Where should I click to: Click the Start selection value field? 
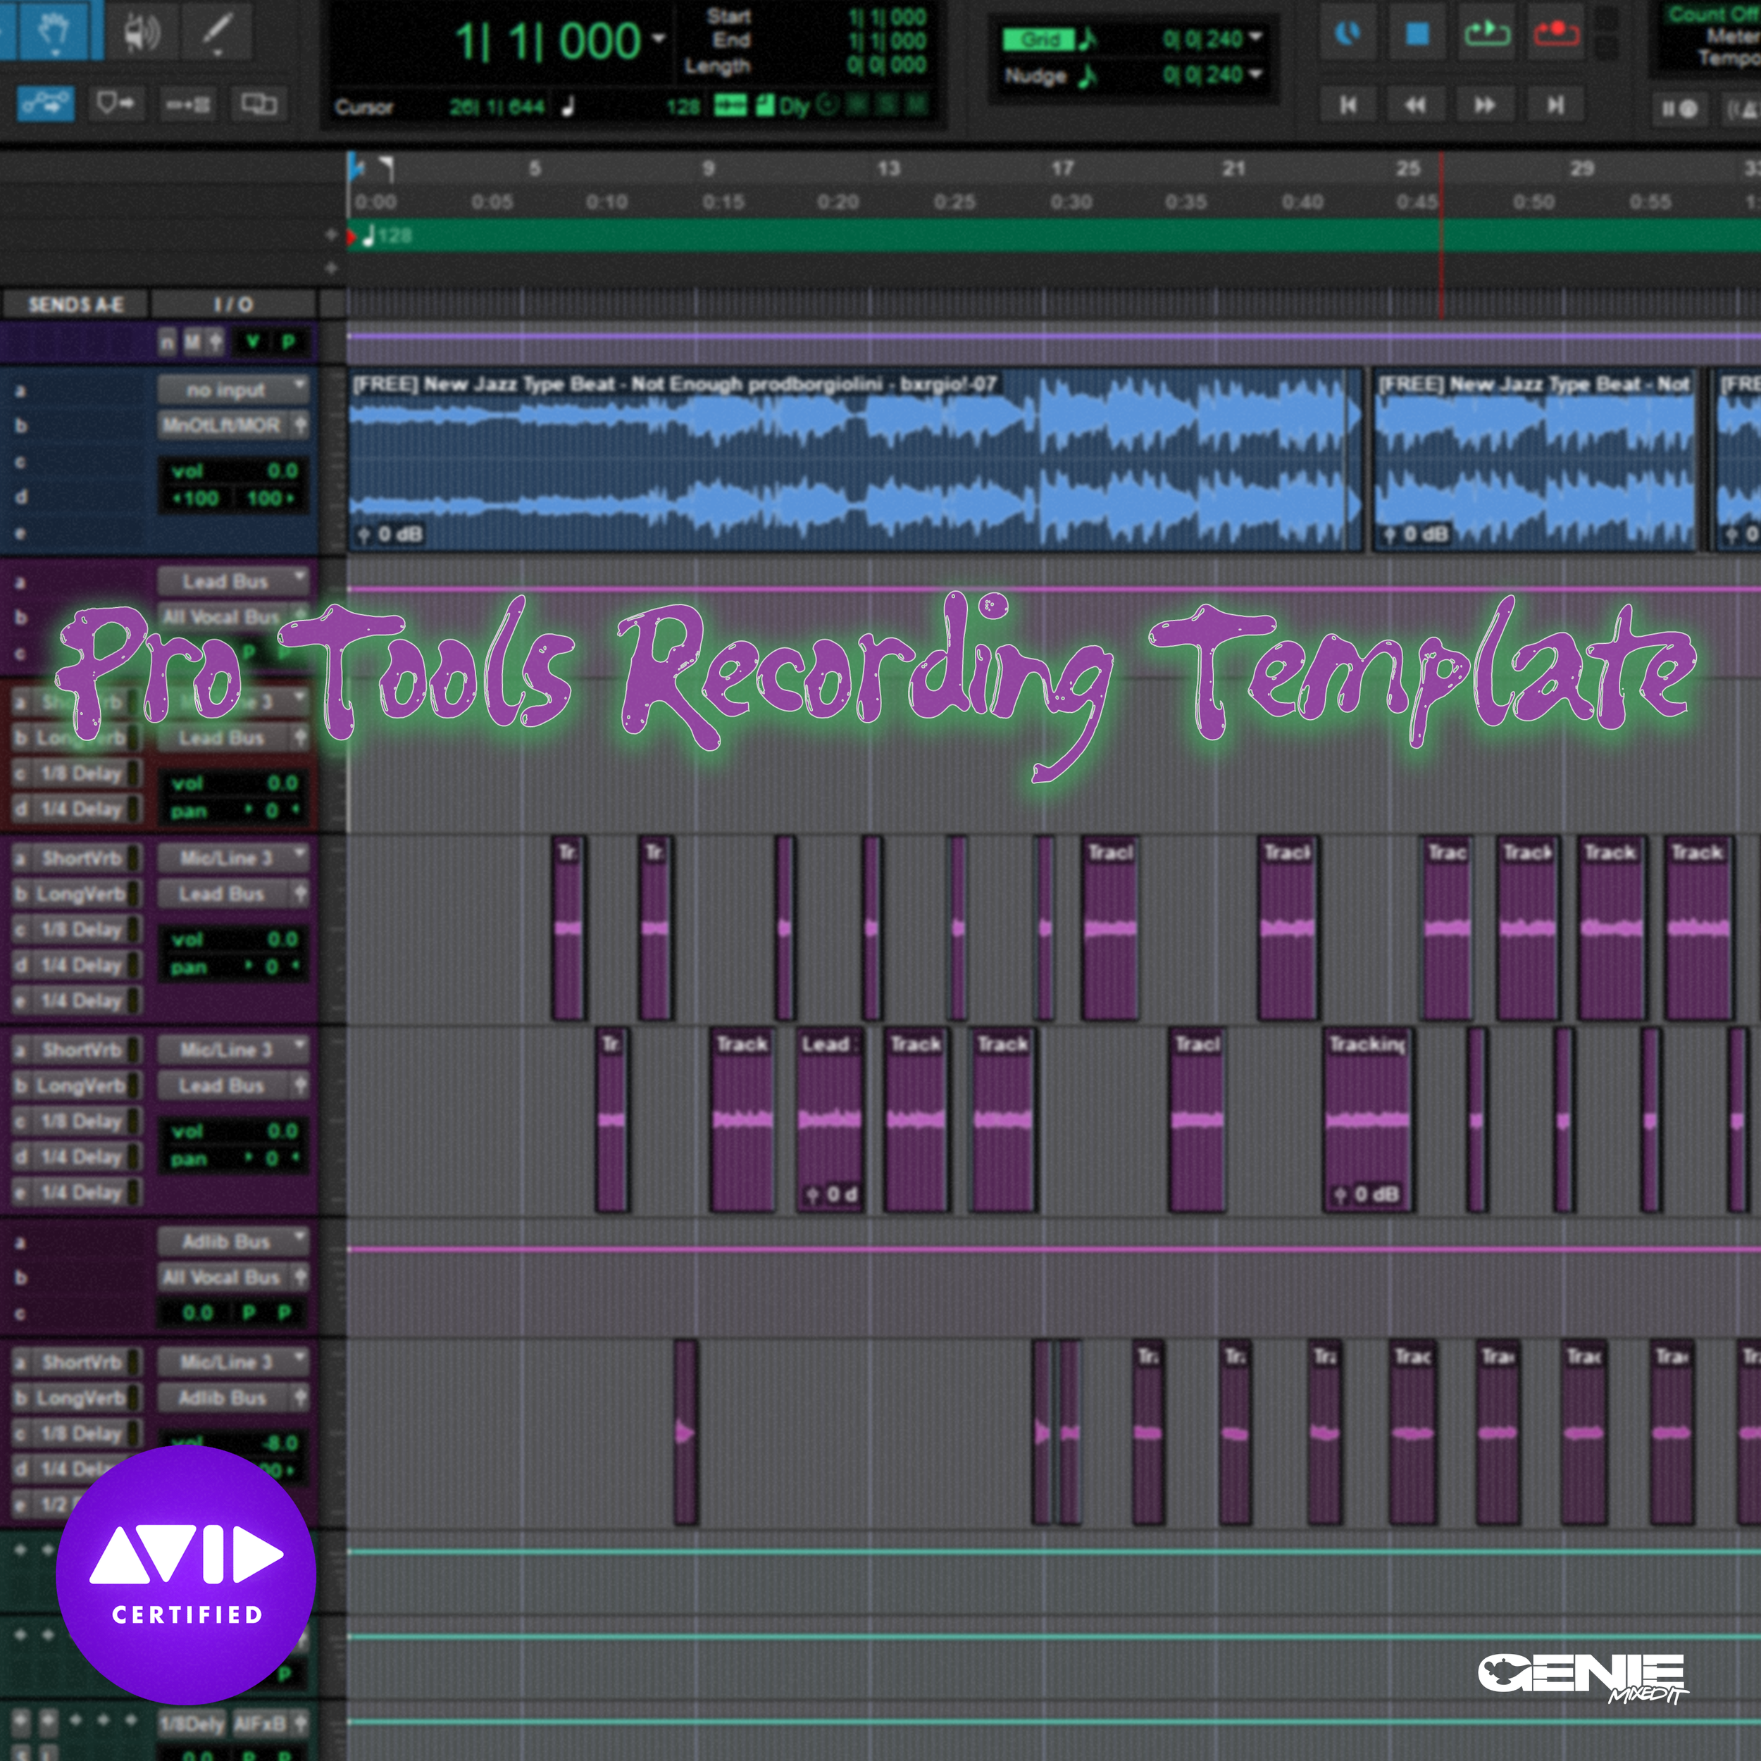tap(887, 18)
